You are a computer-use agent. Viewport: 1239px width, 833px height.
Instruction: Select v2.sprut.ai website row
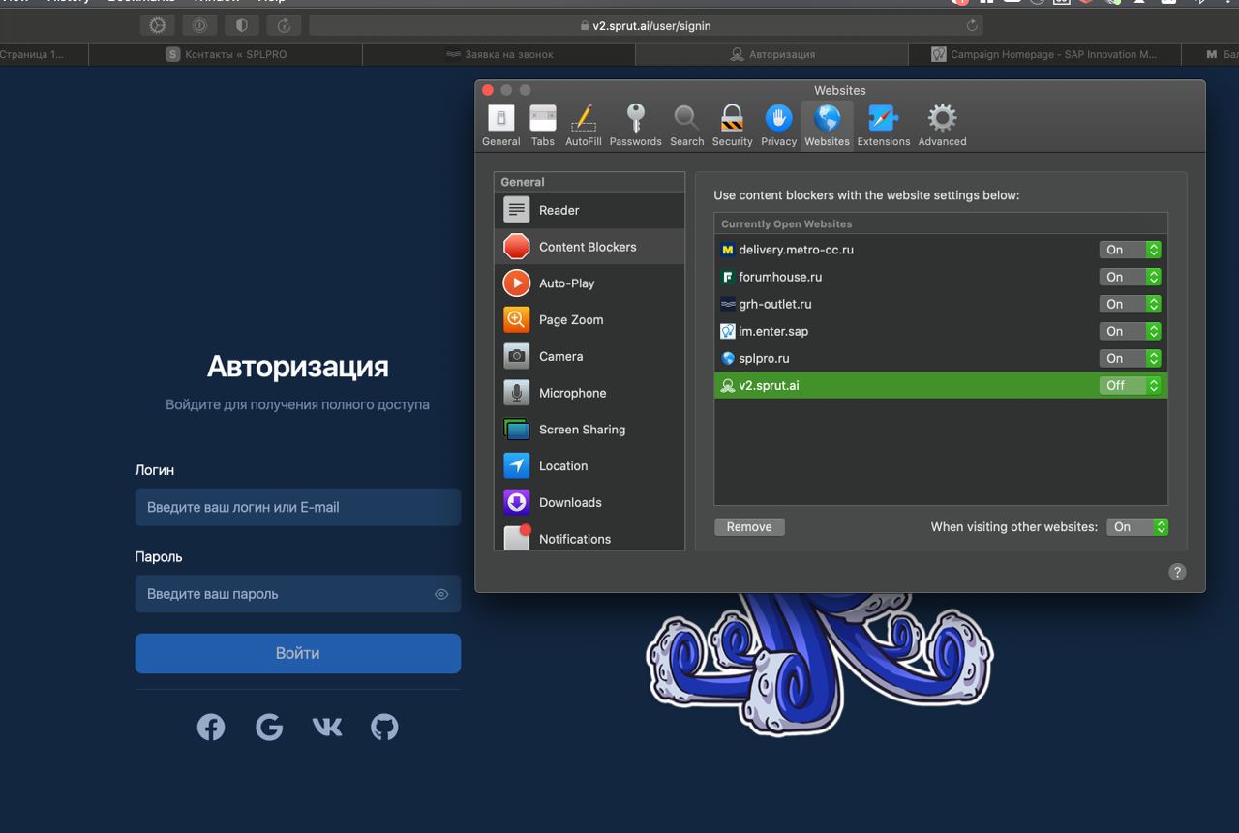941,385
